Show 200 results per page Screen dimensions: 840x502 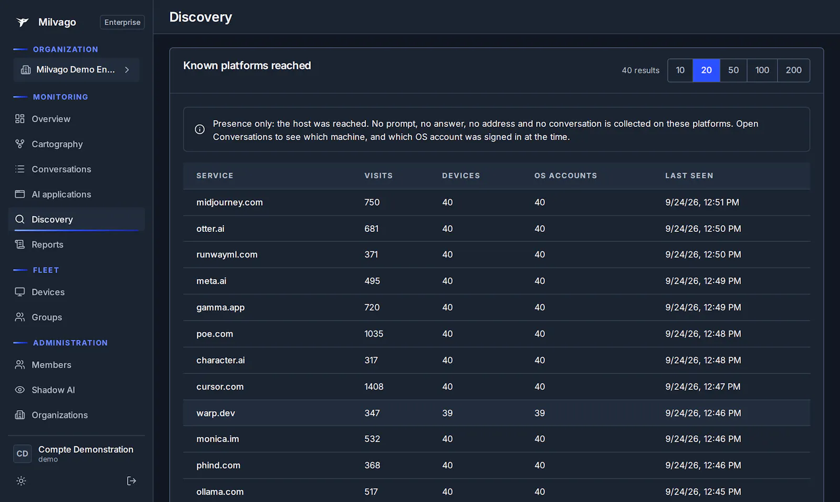pos(794,70)
